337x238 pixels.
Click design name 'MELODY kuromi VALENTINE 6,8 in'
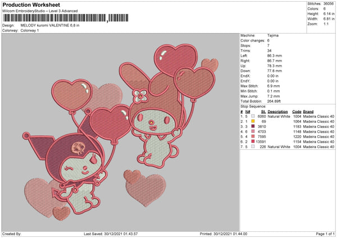point(50,25)
